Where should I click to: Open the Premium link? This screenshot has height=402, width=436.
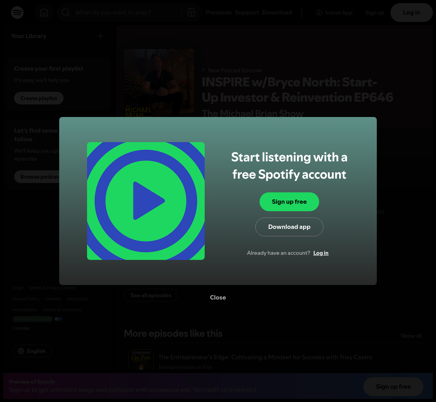218,13
